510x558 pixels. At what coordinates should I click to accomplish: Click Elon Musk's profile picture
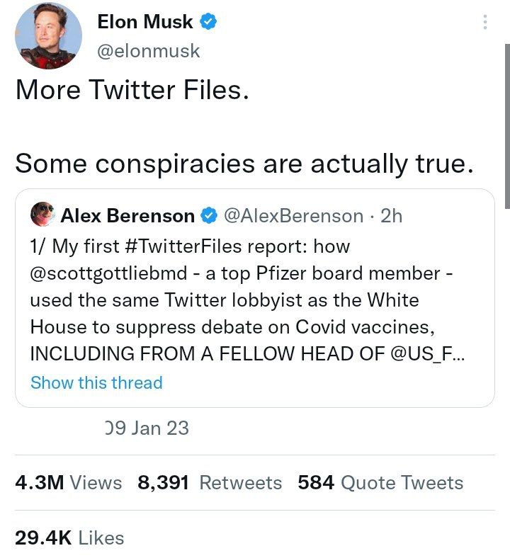tap(48, 36)
